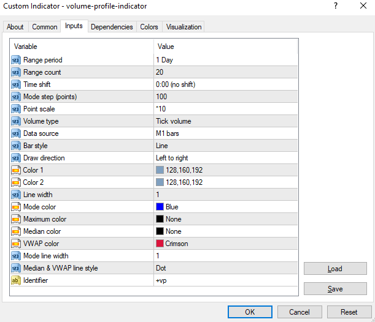Click the color icon beside Median color
The width and height of the screenshot is (375, 322).
pyautogui.click(x=16, y=231)
